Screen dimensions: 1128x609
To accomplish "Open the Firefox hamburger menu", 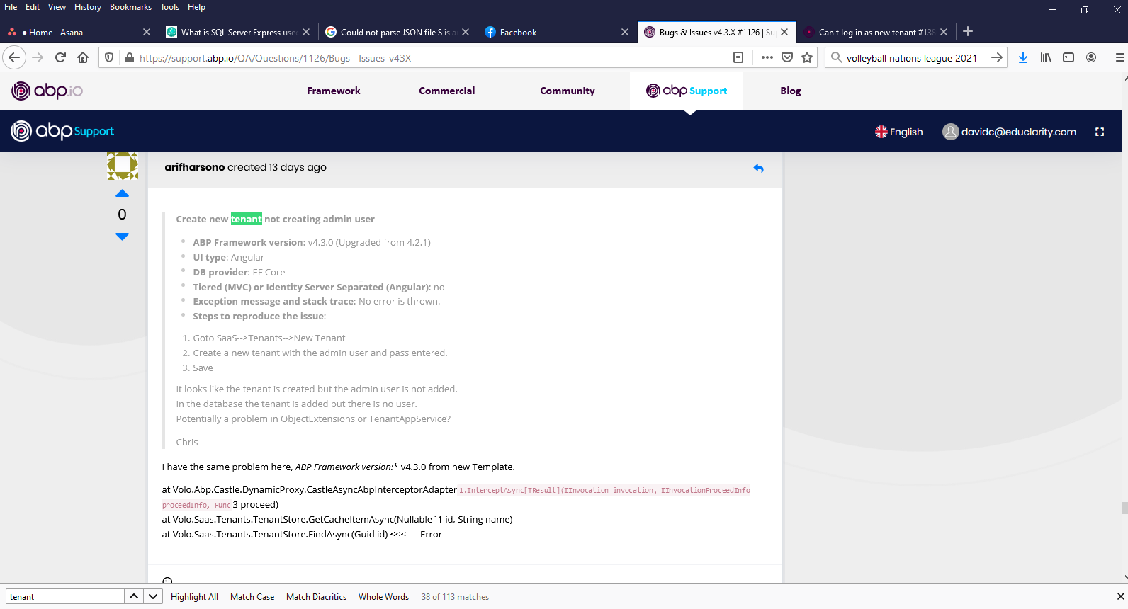I will (x=1119, y=57).
